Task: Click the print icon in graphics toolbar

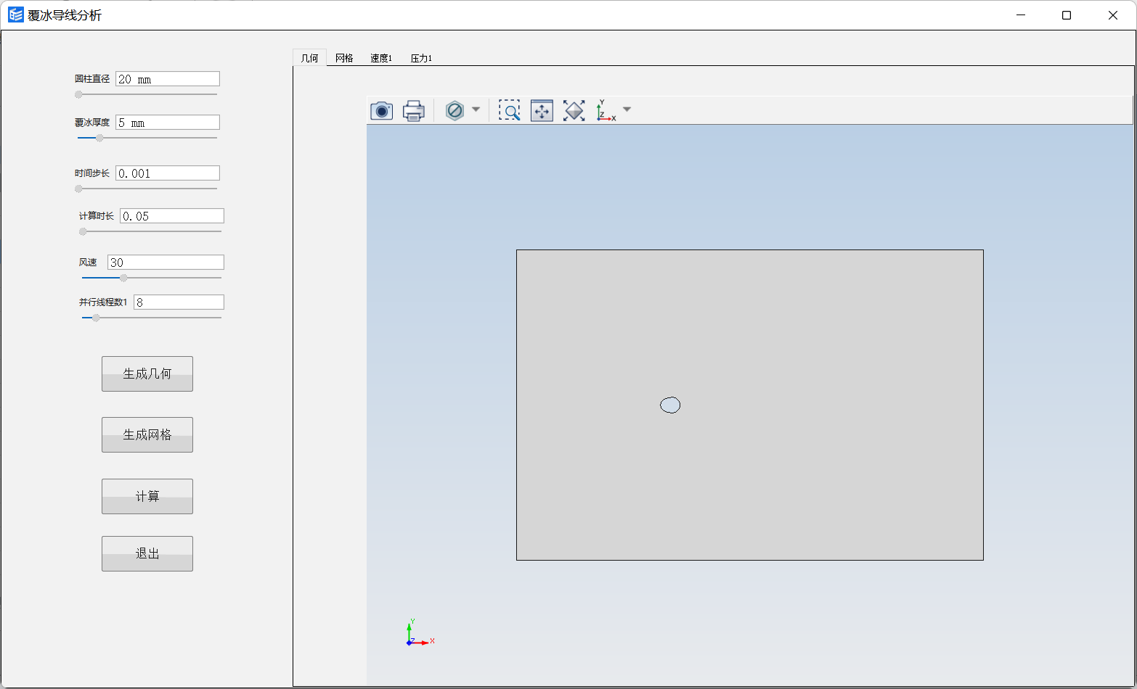Action: (413, 111)
